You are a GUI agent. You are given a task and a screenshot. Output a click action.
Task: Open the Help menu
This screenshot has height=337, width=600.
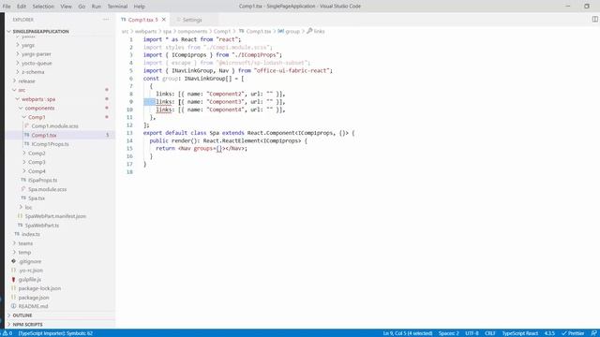point(140,7)
